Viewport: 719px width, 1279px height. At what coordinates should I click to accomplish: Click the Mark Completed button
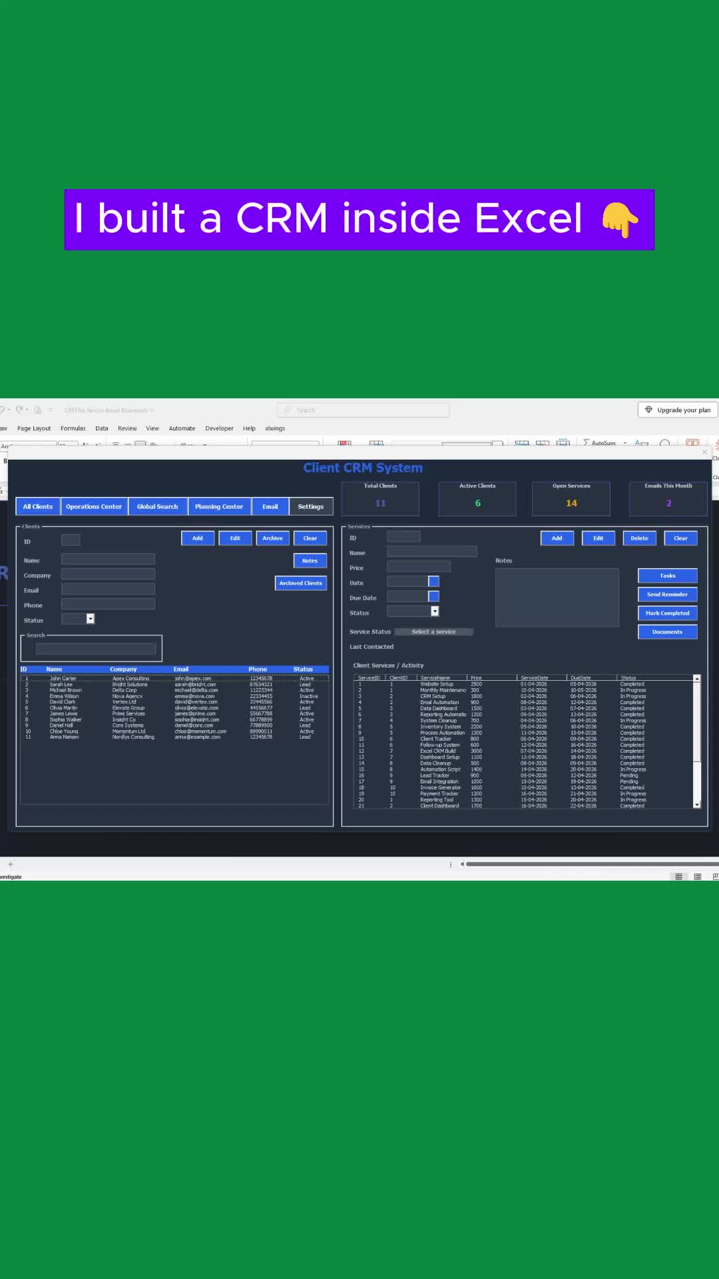pos(668,614)
